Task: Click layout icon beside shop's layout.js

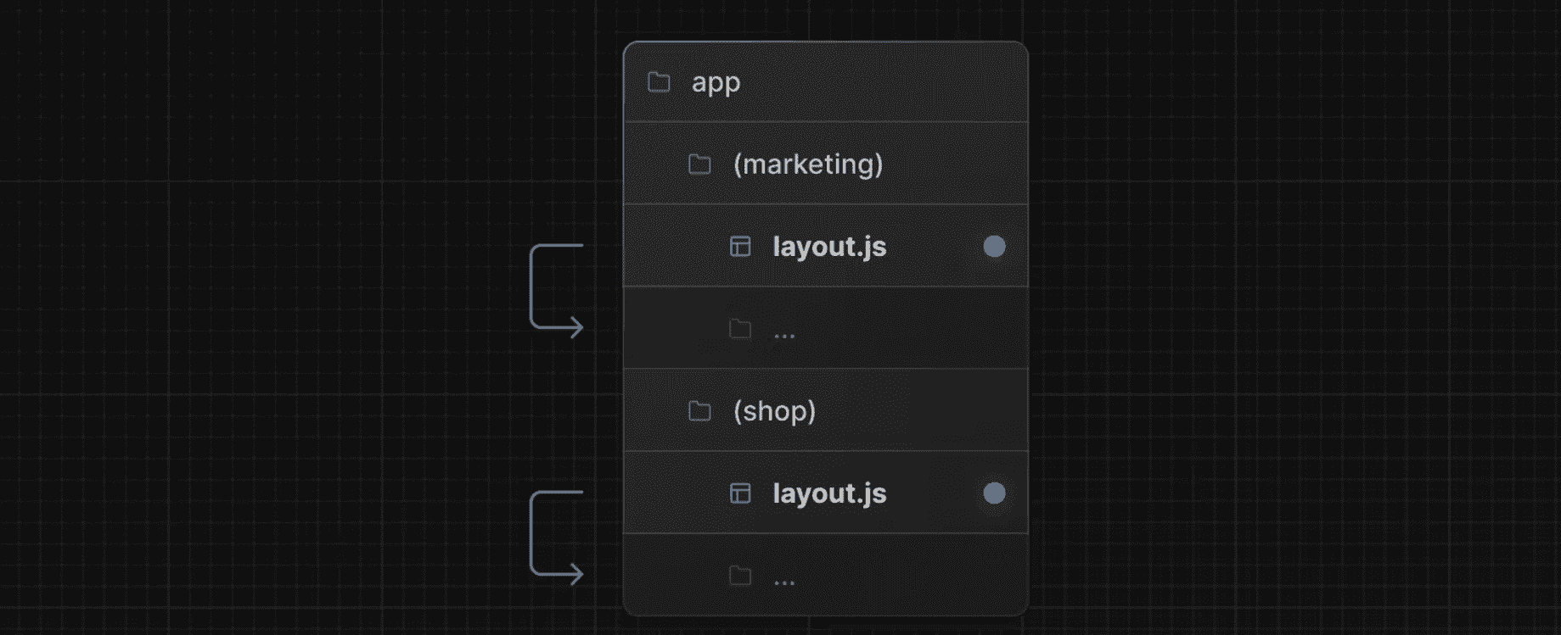Action: 740,493
